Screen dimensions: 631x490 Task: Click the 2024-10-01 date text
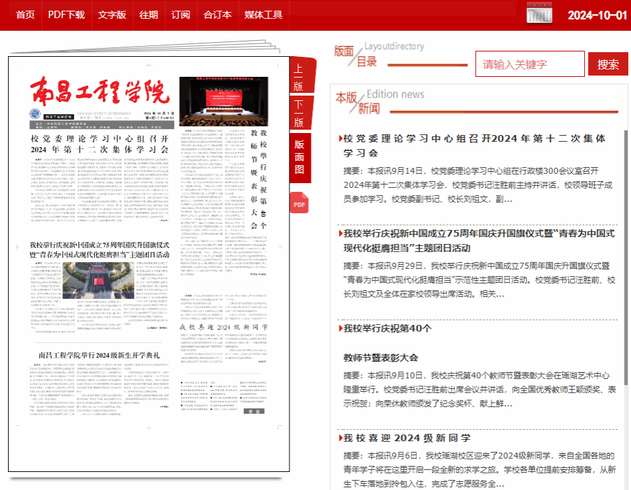(x=597, y=15)
